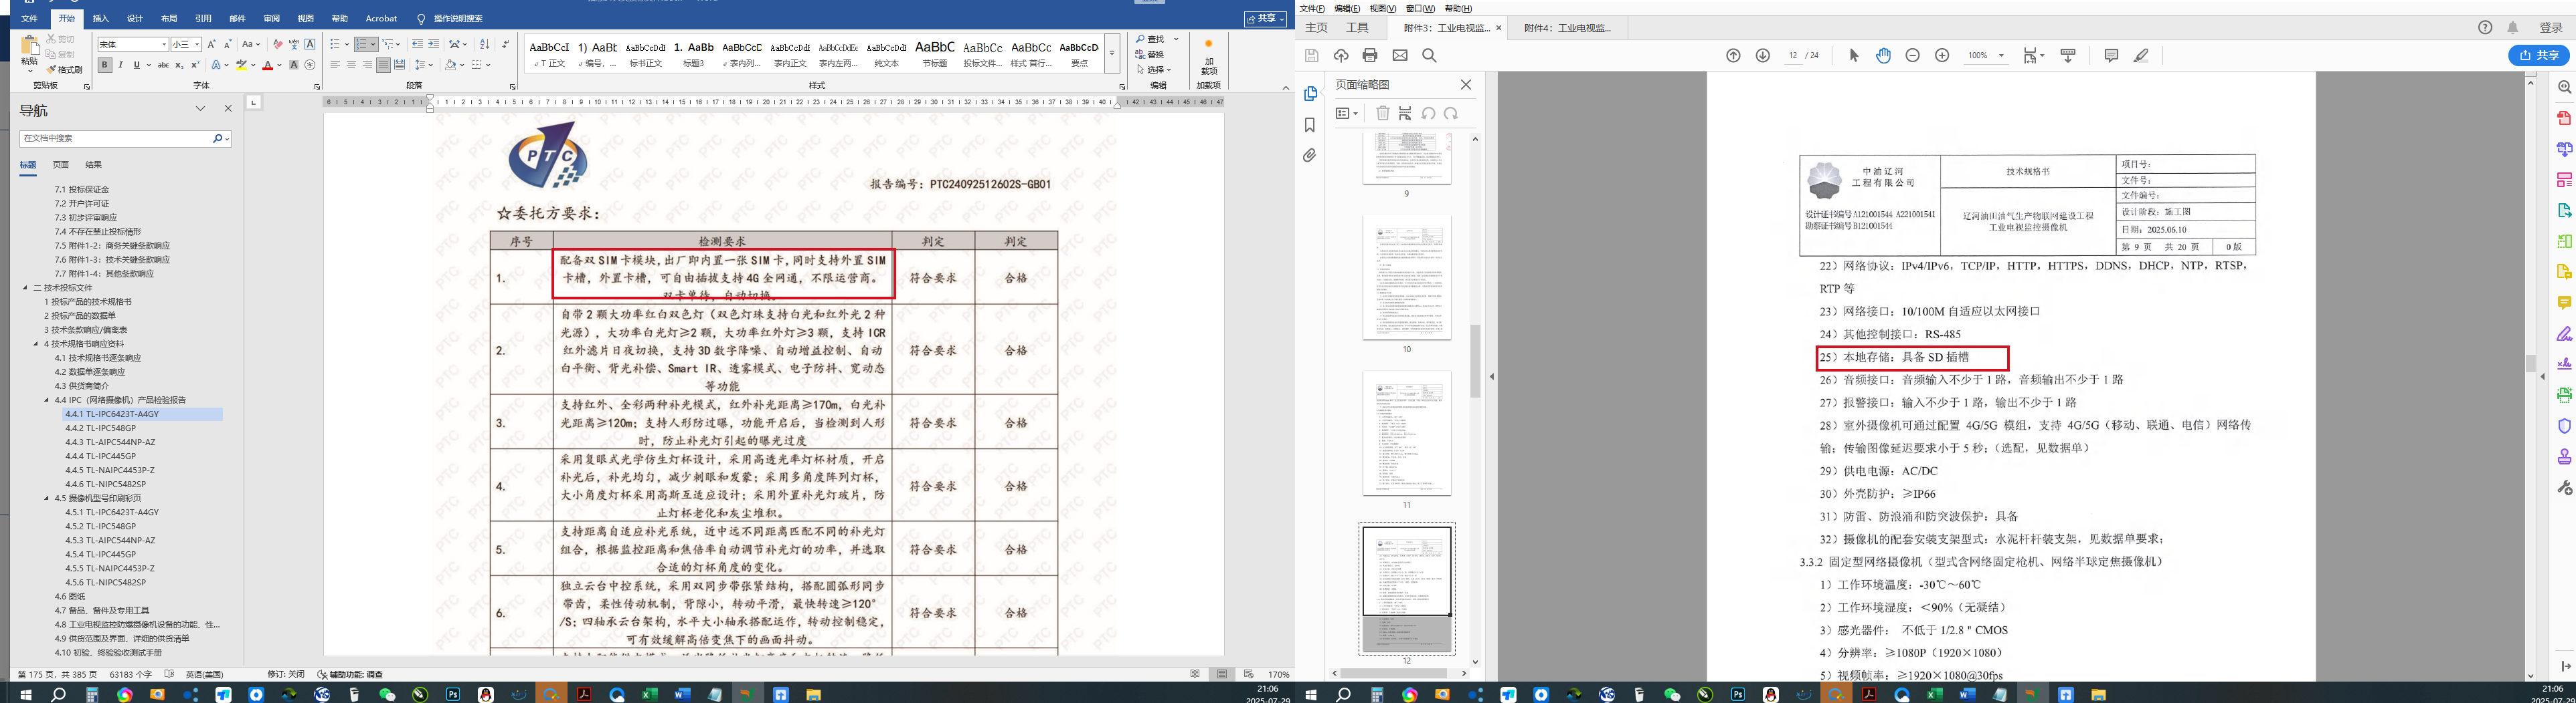Zoom out of the PDF page

[1912, 56]
